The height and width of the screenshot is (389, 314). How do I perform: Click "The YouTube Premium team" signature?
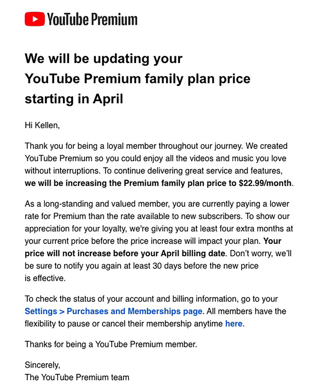[x=77, y=377]
